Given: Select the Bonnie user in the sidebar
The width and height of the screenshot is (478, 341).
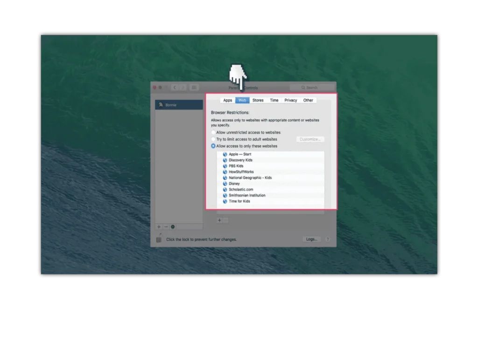Looking at the screenshot, I should [x=179, y=105].
